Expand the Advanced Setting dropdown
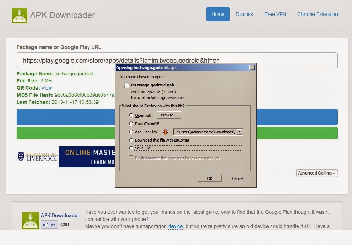Image resolution: width=352 pixels, height=245 pixels. point(317,173)
